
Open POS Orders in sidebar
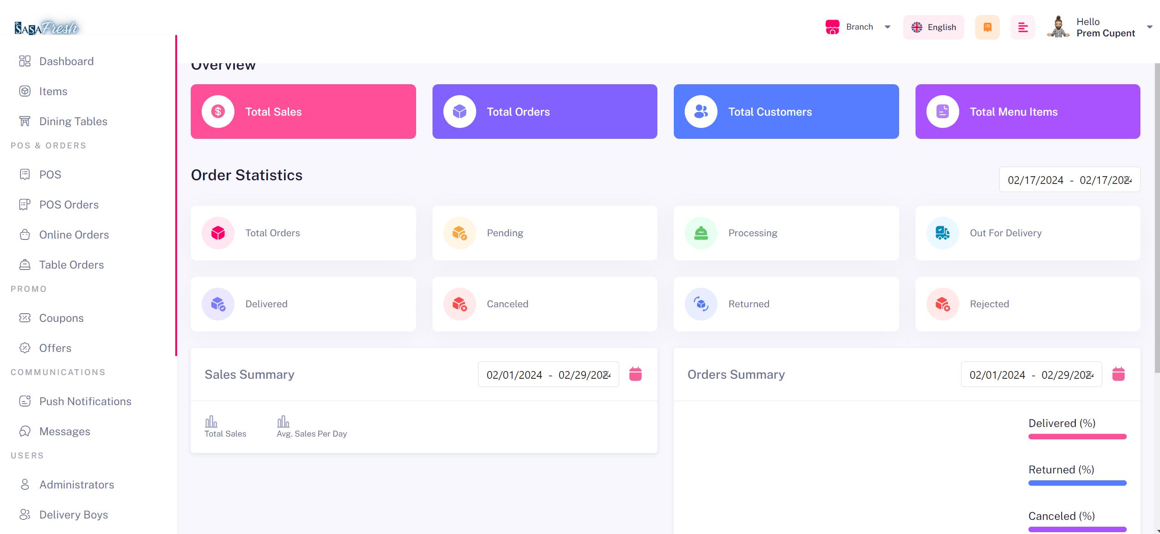tap(69, 205)
